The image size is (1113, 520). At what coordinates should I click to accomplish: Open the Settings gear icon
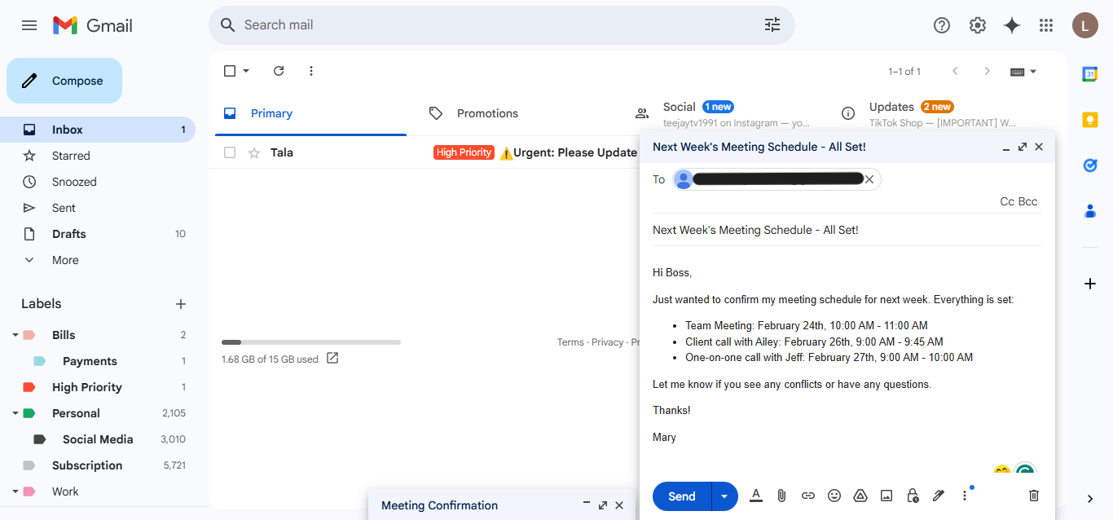tap(978, 25)
